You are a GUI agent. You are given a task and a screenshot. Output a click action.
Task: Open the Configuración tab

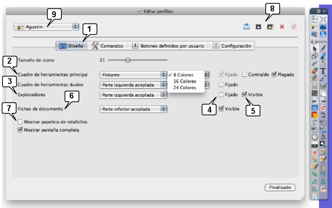(x=232, y=46)
